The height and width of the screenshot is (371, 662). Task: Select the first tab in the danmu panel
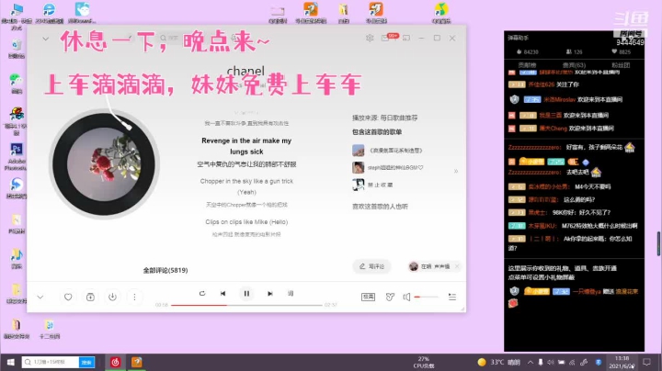pos(527,65)
